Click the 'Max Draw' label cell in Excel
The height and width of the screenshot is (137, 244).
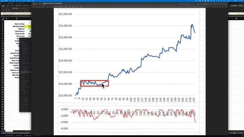point(16,75)
